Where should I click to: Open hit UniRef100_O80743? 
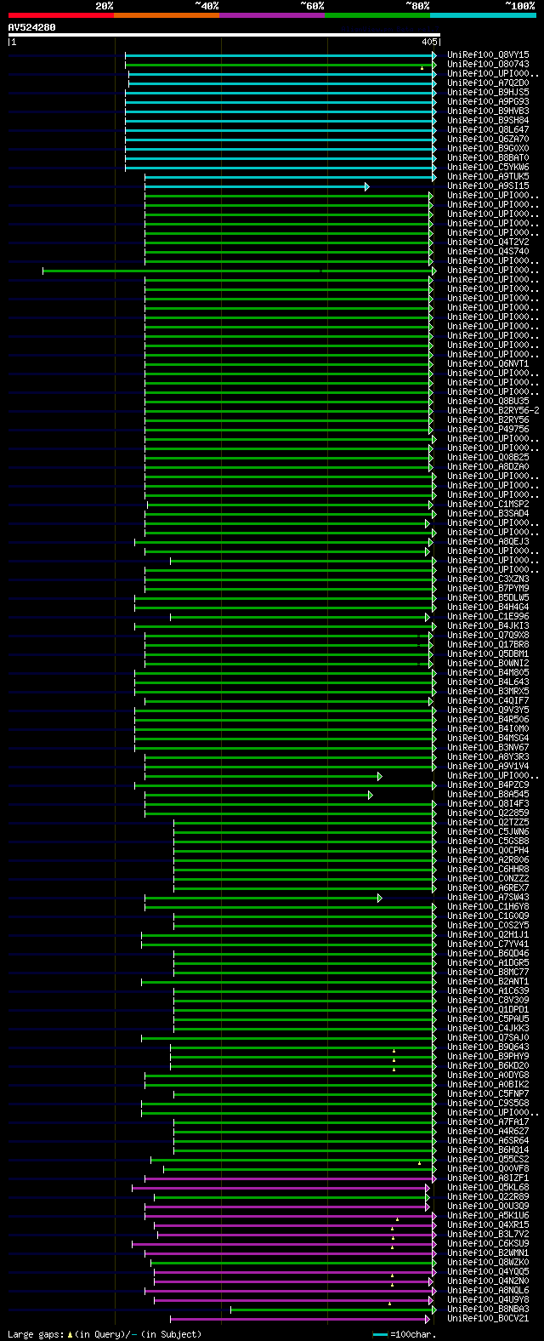pos(488,64)
